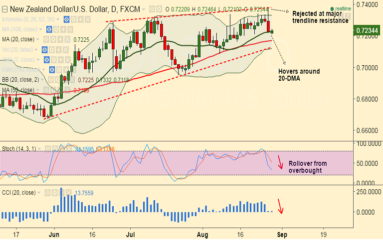Hide the BB (20, close, 2) indicator
Viewport: 383px width, 240px height.
50,80
